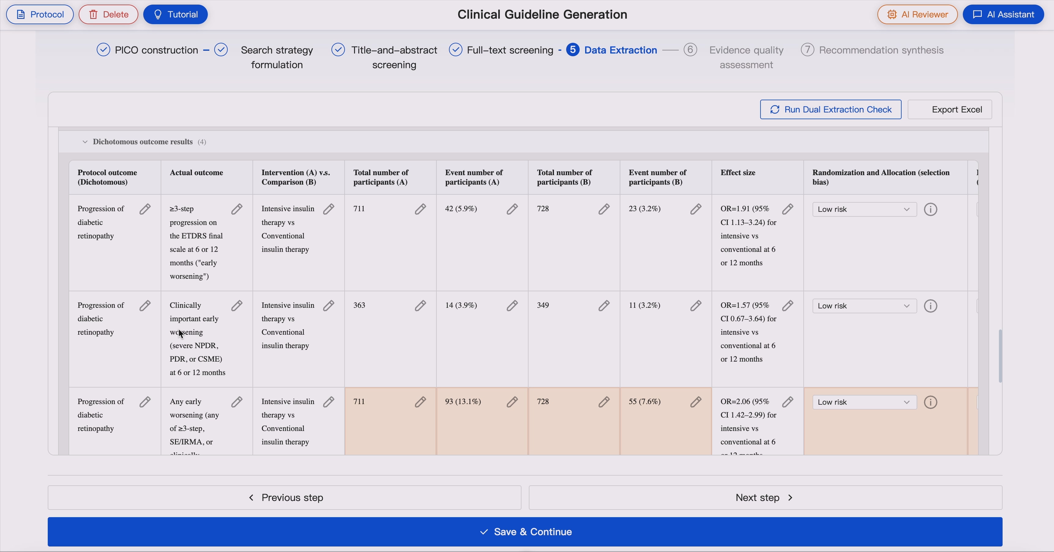Edit intervention cell in the ≥3-step progression row
This screenshot has height=552, width=1054.
click(329, 209)
